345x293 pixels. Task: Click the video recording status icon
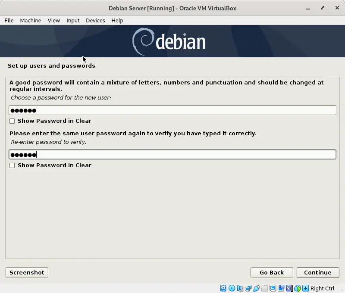[x=281, y=288]
